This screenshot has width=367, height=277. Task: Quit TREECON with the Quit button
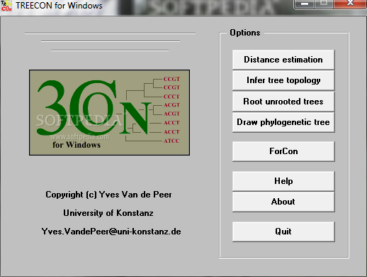point(283,232)
